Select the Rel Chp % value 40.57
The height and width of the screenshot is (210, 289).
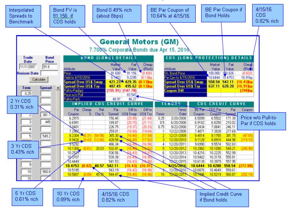100,166
